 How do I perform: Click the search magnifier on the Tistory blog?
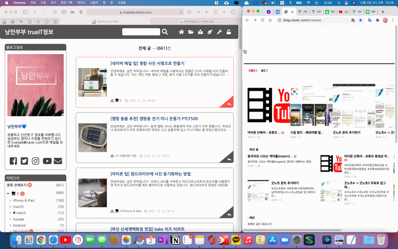coord(165,32)
